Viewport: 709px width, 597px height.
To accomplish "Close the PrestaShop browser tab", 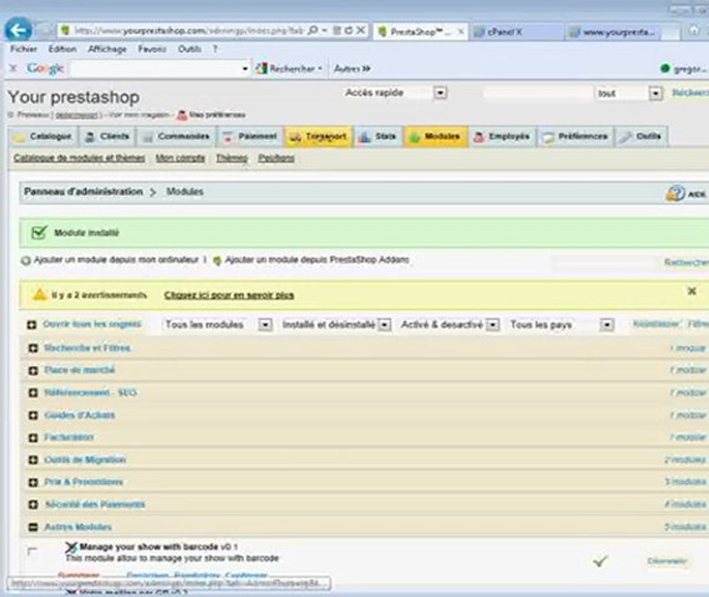I will (461, 32).
